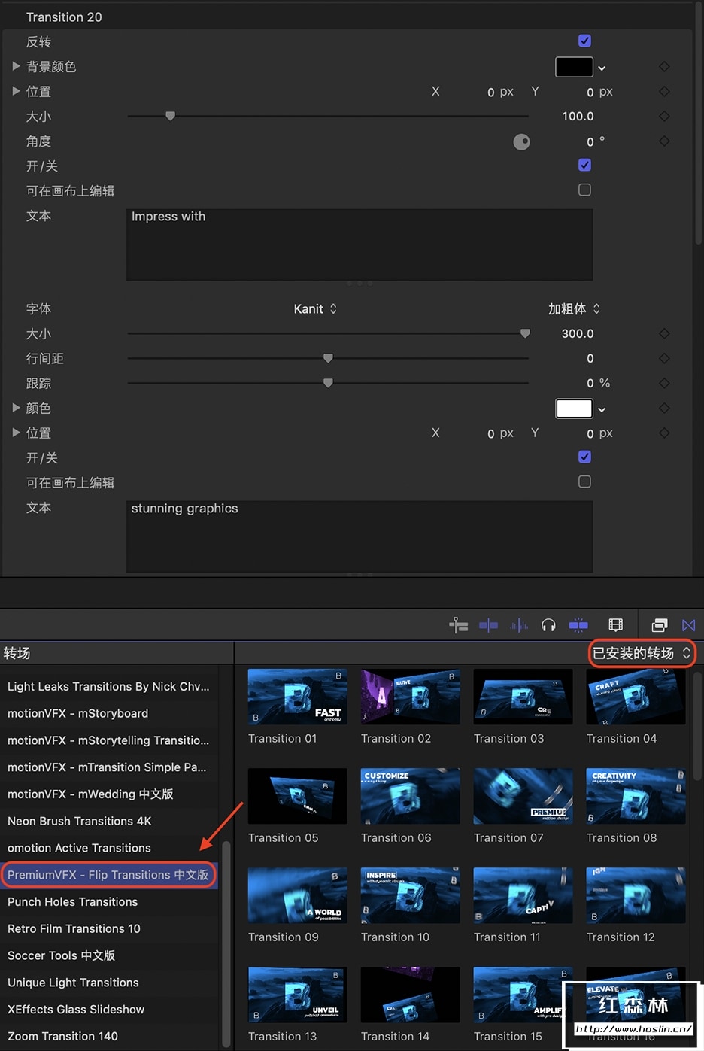The image size is (704, 1051).
Task: Enable second 可在画布上编辑 checkbox
Action: (x=584, y=481)
